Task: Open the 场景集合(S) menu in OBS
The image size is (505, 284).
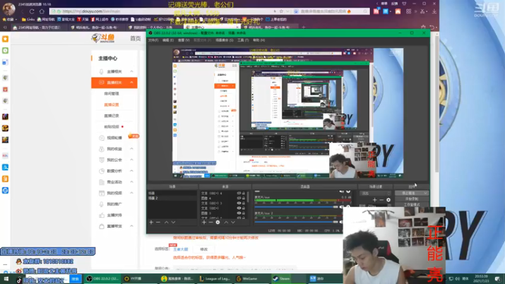Action: tap(224, 40)
